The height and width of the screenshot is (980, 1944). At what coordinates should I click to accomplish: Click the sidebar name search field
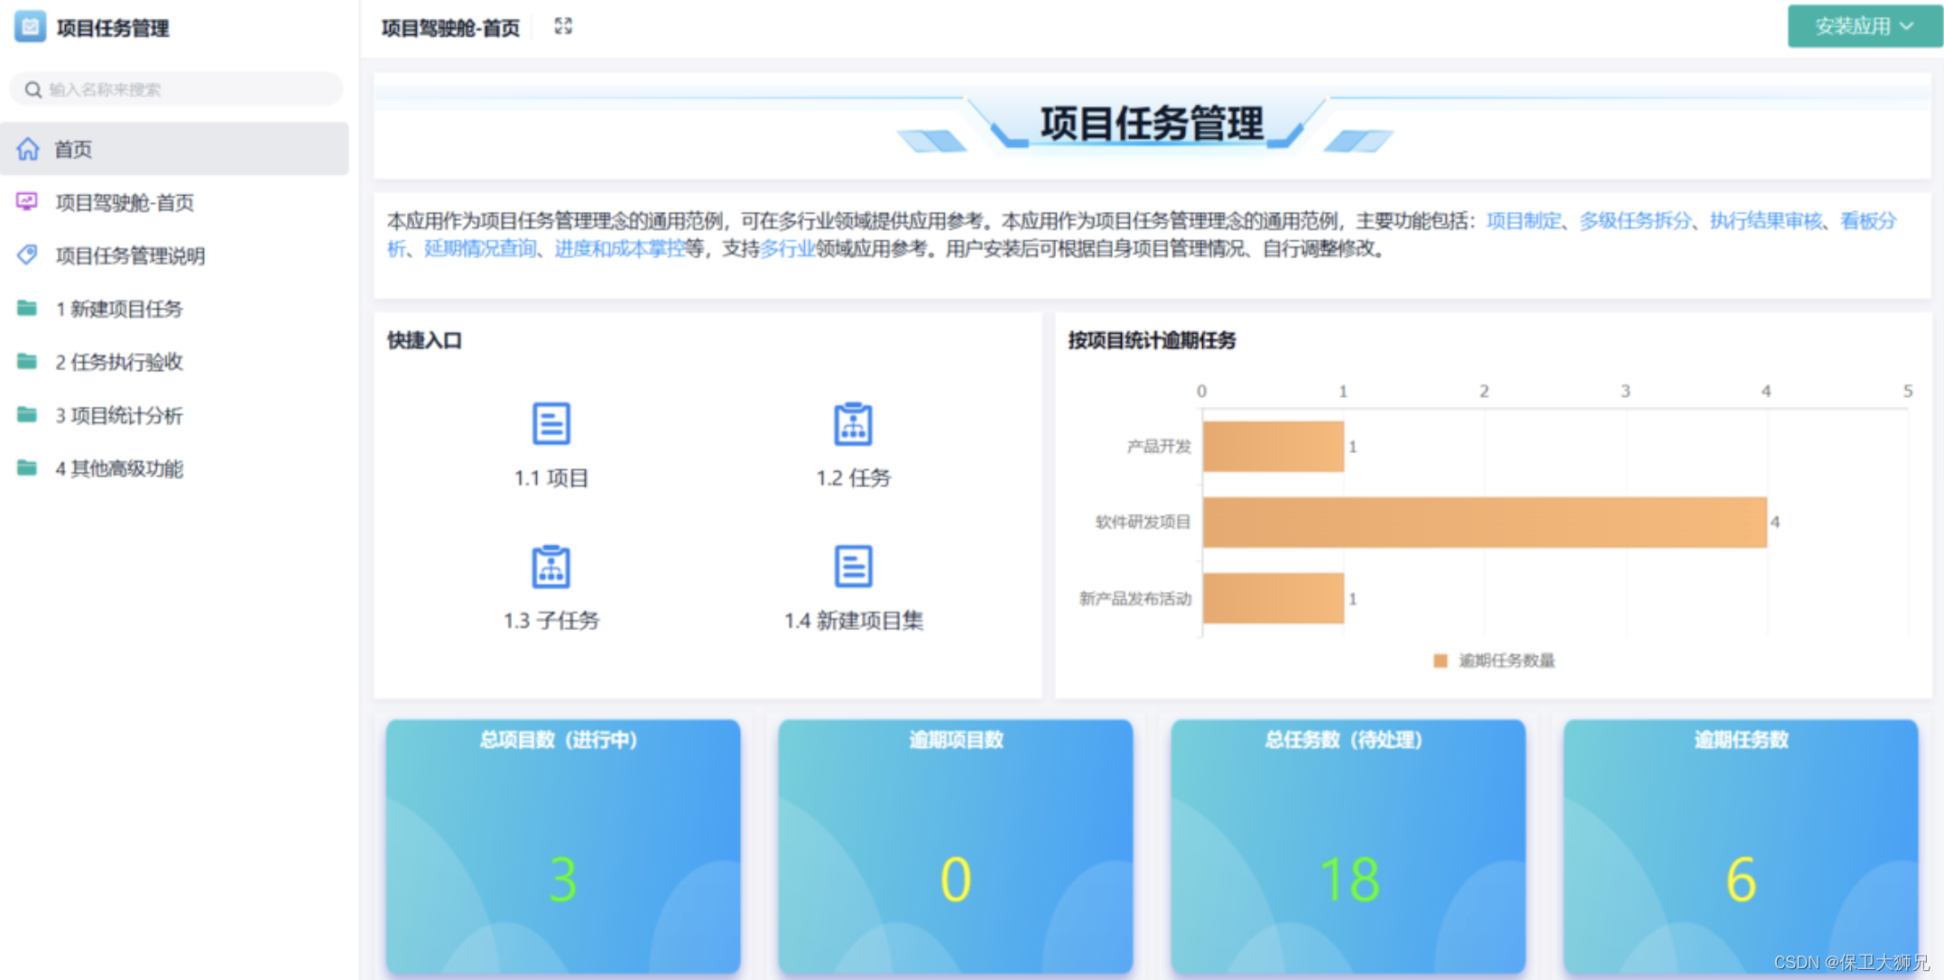(176, 89)
